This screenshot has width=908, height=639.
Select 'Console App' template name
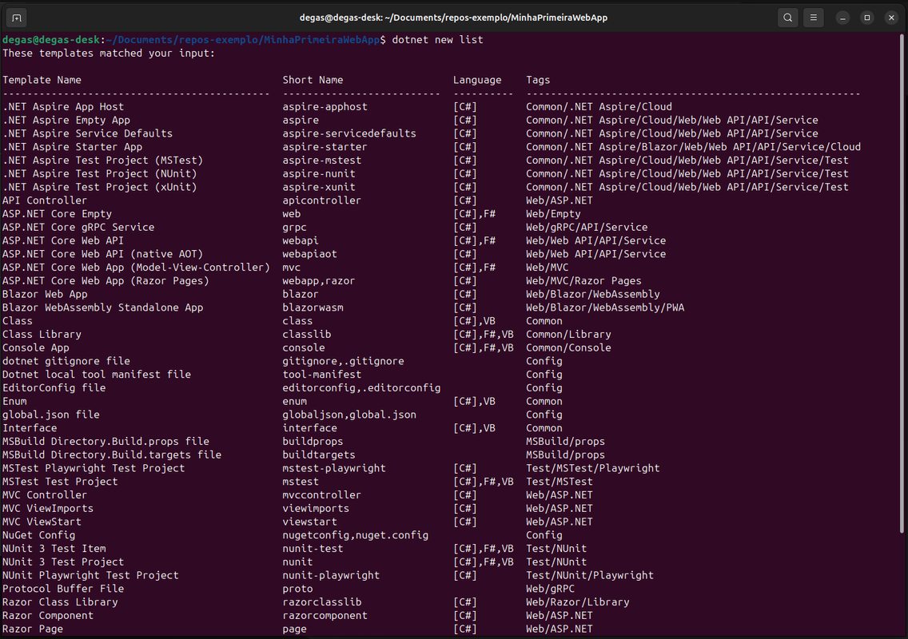(x=36, y=348)
